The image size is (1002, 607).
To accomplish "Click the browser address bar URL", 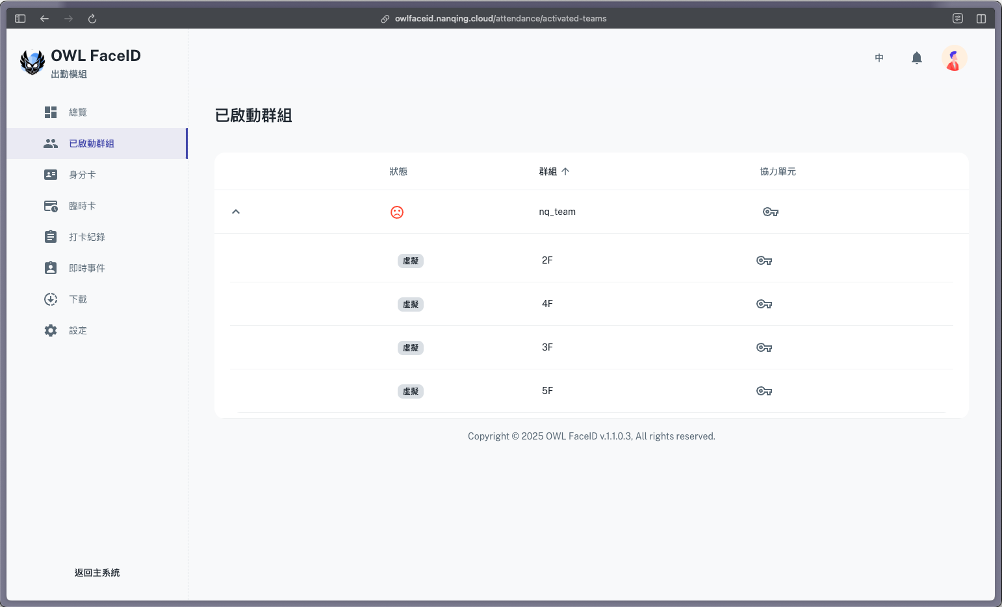I will [x=500, y=19].
